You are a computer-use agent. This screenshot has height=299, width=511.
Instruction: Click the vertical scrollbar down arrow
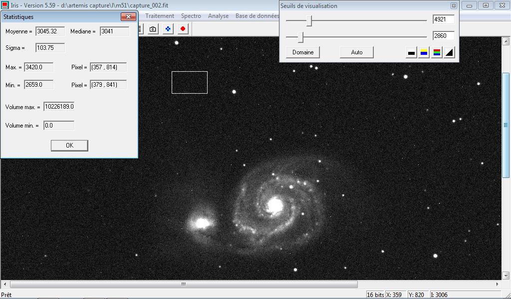coord(506,276)
